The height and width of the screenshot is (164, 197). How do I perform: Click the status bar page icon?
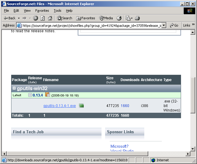(4, 160)
